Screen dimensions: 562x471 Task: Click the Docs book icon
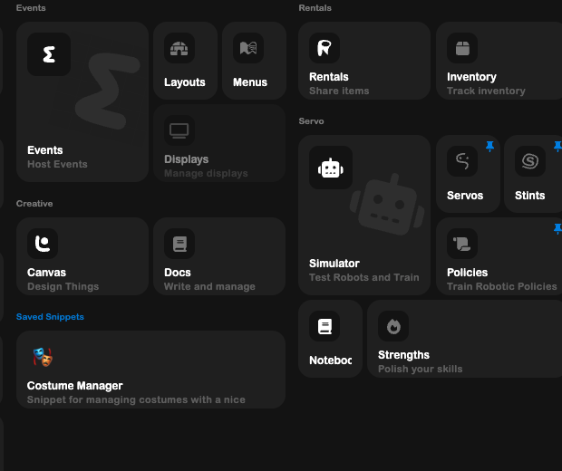(179, 244)
